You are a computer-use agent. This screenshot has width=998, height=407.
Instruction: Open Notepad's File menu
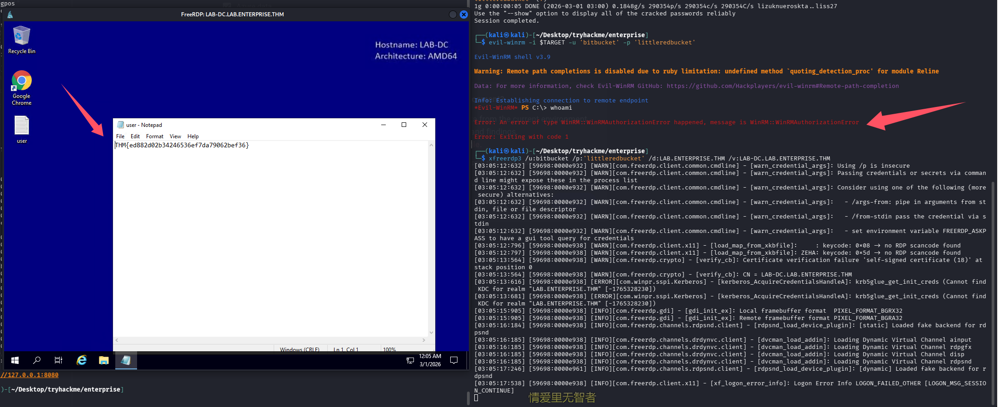click(120, 136)
